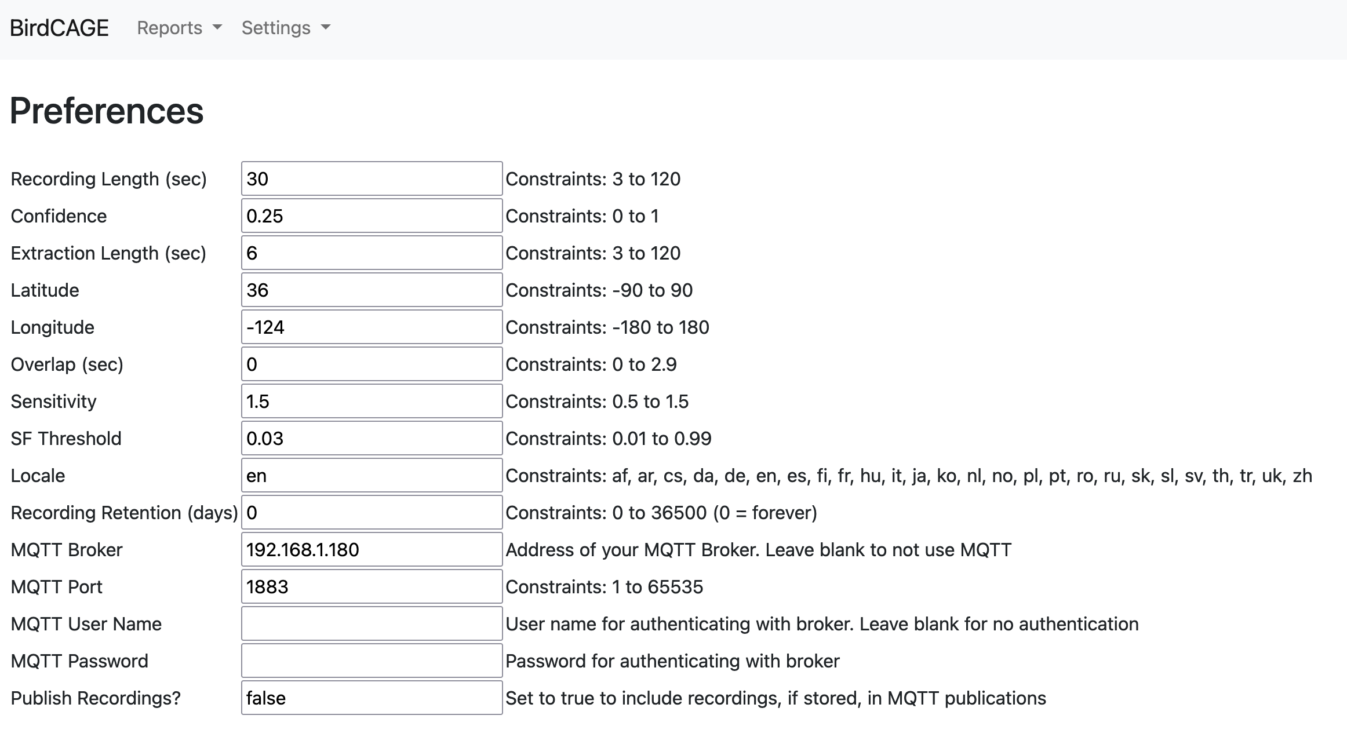Click the BirdCAGE brand link
The height and width of the screenshot is (737, 1347).
59,28
